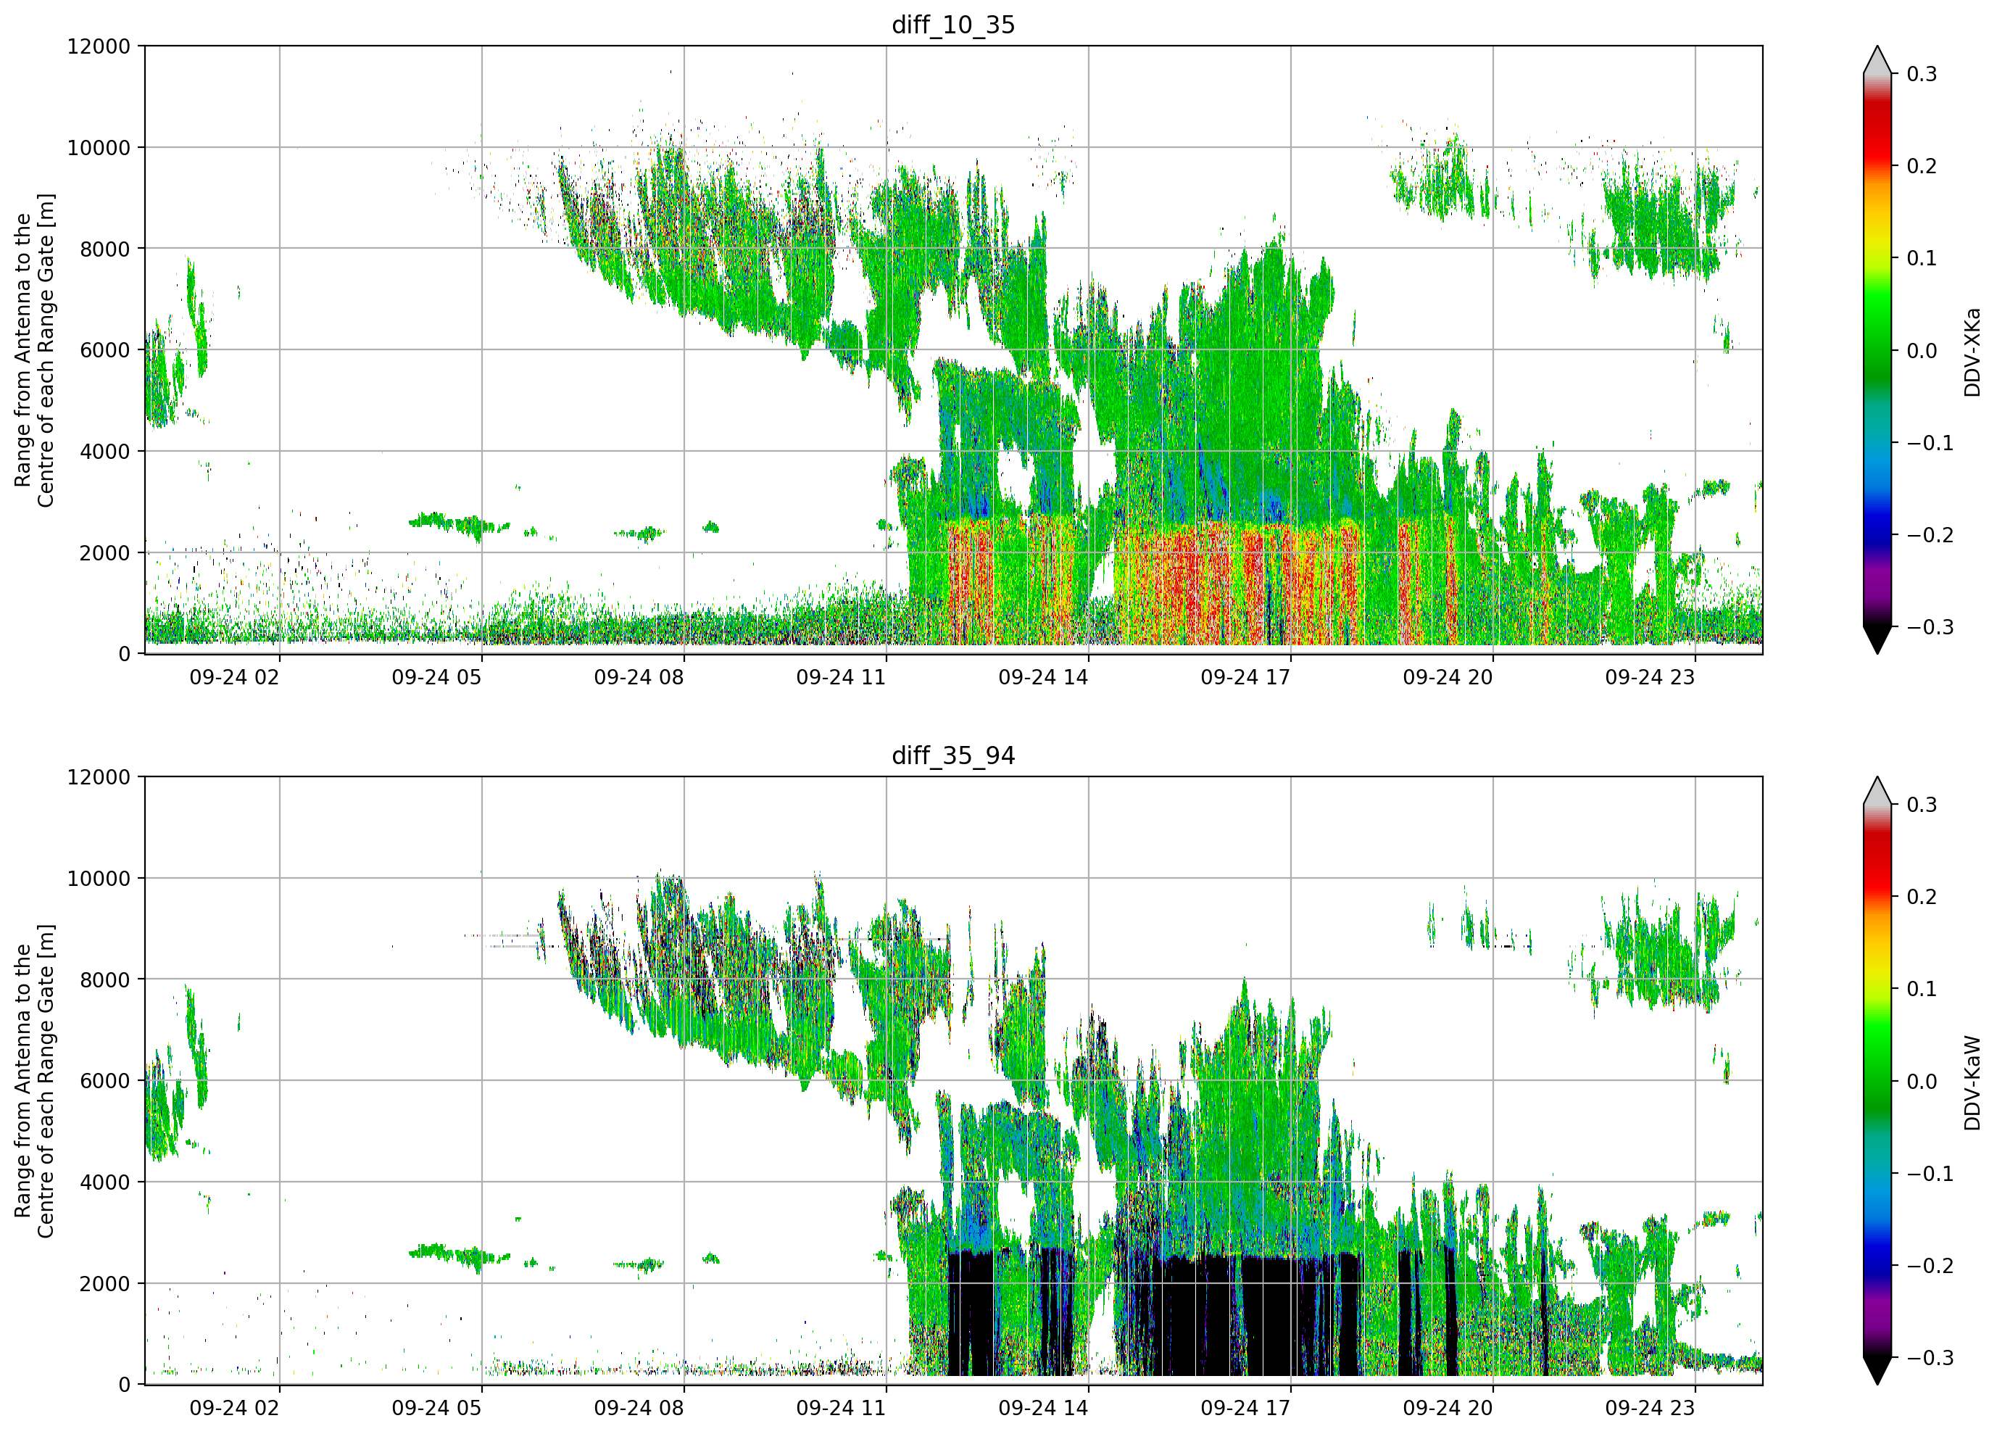Click the 09-24 11 tick label on bottom plot

click(x=841, y=1409)
